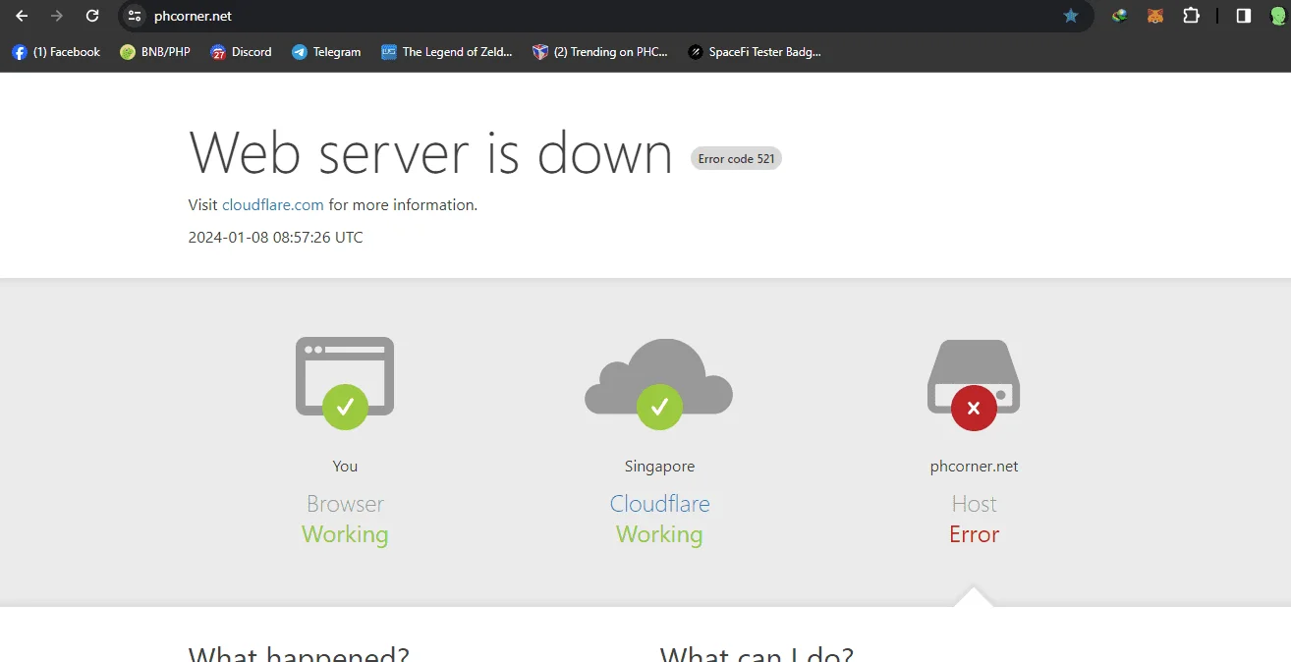Viewport: 1291px width, 662px height.
Task: Open the green profile avatar menu
Action: [x=1278, y=16]
